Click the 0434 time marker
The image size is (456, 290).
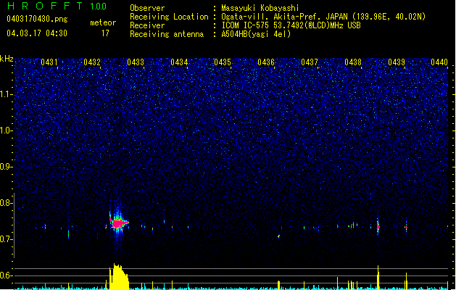tap(179, 62)
